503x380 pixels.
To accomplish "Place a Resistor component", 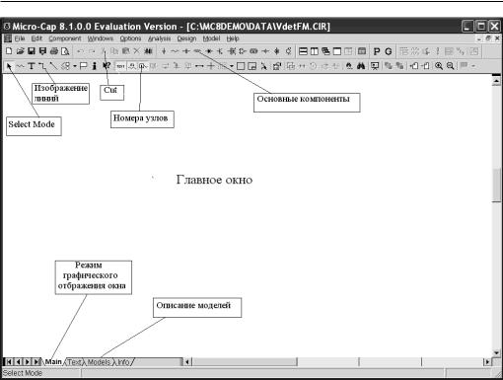I will pyautogui.click(x=175, y=51).
